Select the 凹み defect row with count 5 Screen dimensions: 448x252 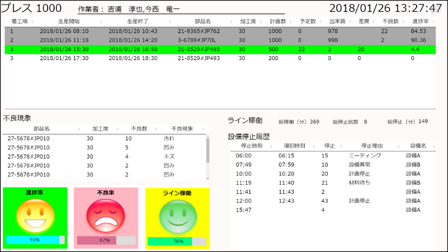click(104, 148)
